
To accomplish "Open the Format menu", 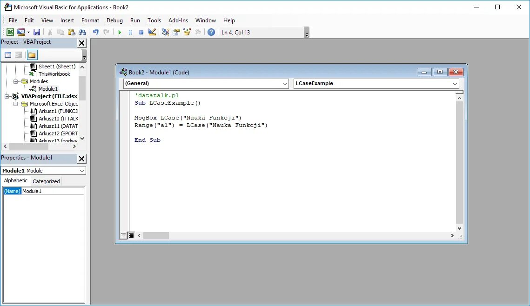I will (x=90, y=20).
